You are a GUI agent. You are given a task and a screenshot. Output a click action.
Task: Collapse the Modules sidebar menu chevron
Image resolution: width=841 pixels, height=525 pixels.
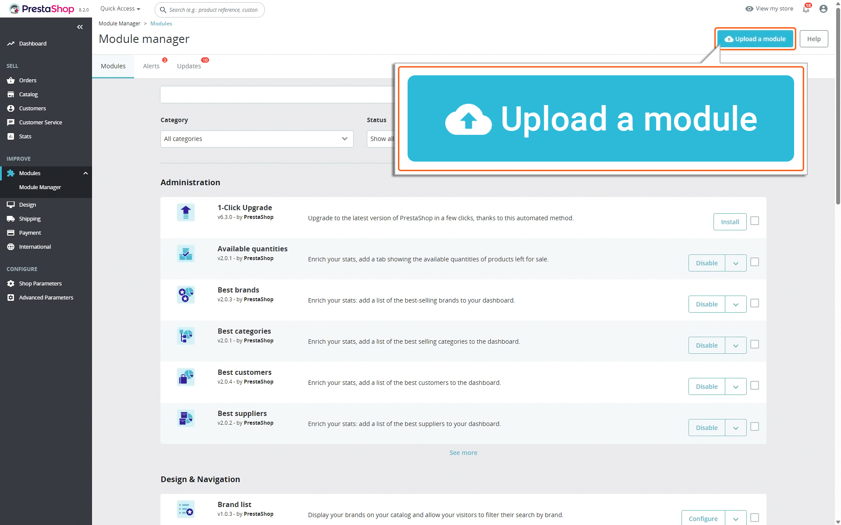click(x=86, y=173)
